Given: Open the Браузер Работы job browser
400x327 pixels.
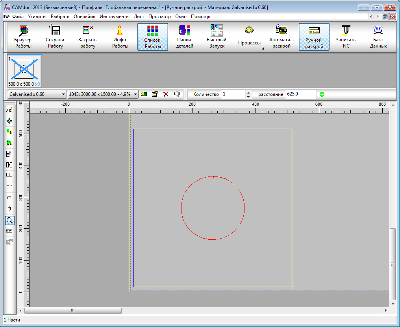Looking at the screenshot, I should click(23, 37).
